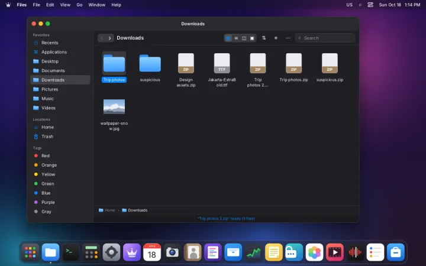
Task: Click Downloads in the path bar
Action: pos(135,210)
